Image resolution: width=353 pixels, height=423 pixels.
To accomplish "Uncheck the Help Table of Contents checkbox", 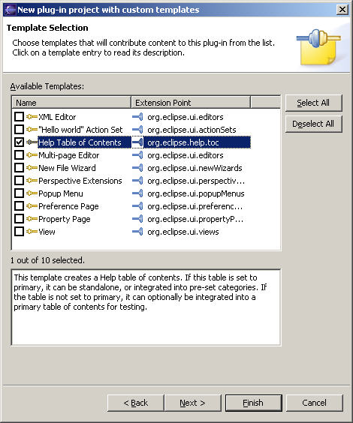I will pos(19,142).
